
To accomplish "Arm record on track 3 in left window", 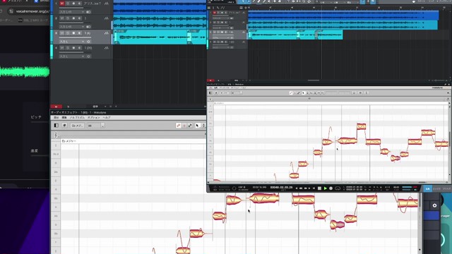I will click(73, 33).
